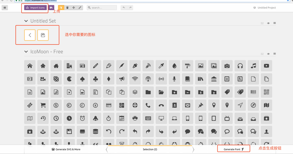Select the office building icon

click(x=69, y=66)
